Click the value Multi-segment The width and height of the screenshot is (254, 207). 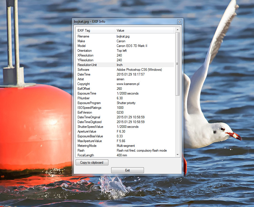[126, 146]
